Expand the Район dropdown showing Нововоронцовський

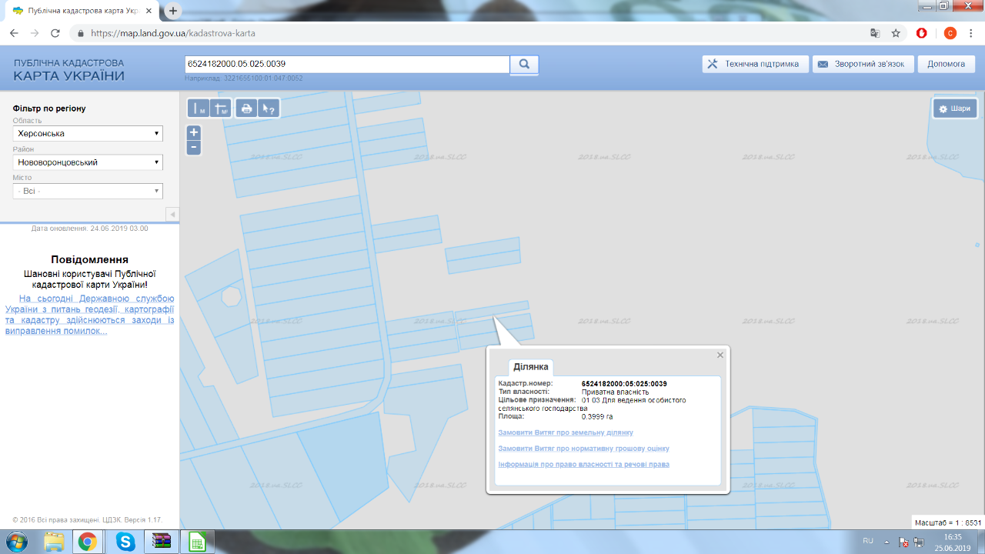coord(88,162)
